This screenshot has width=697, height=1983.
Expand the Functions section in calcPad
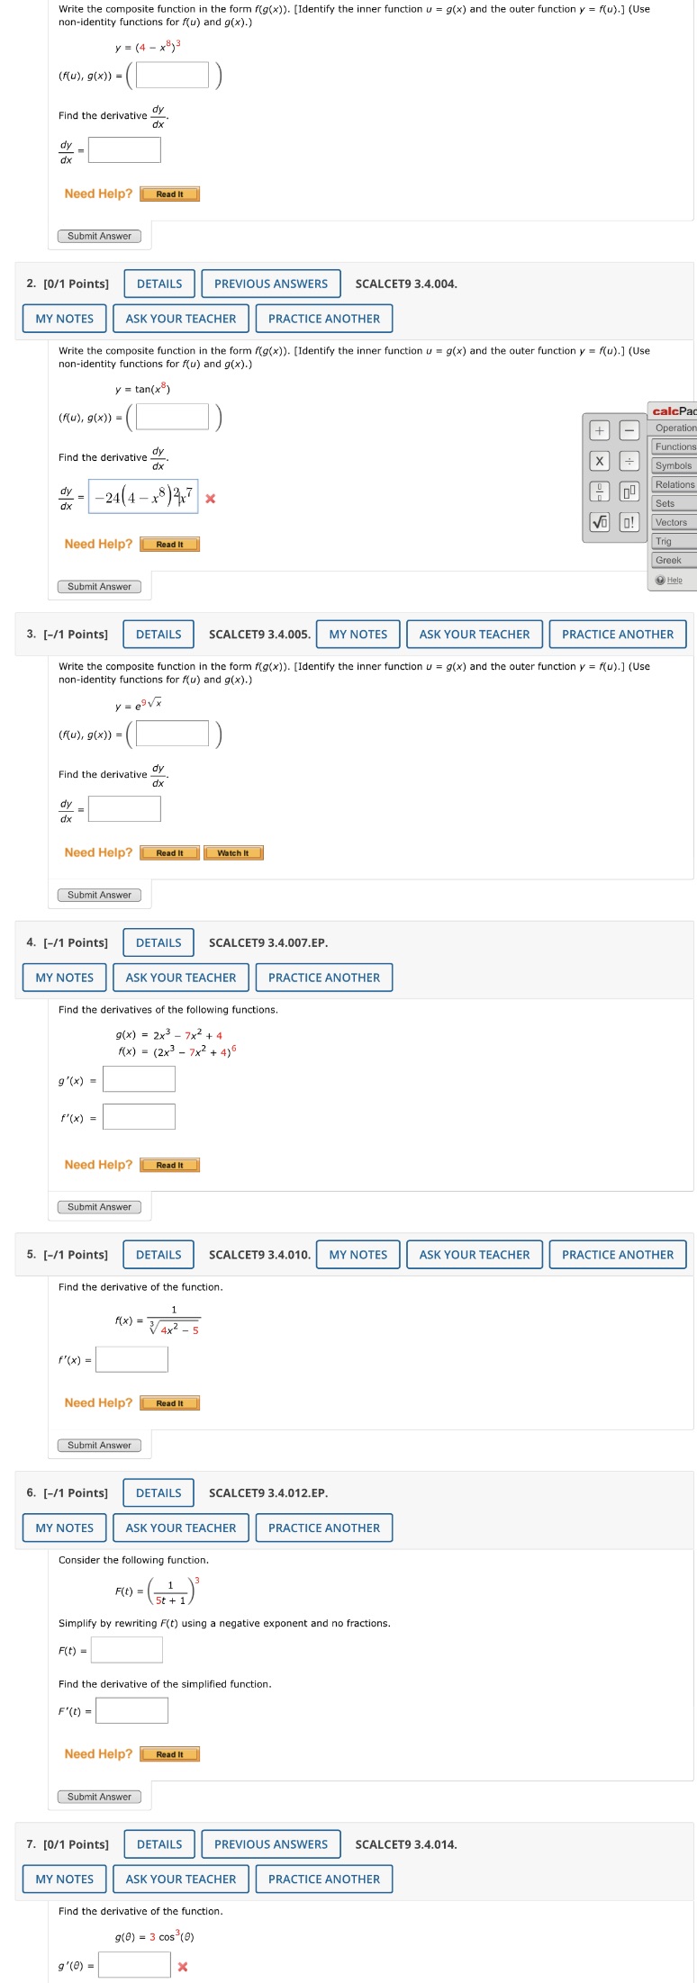[674, 446]
